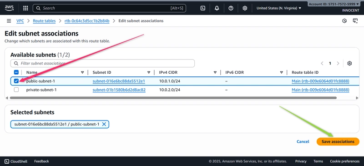
Task: Click Save associations
Action: point(338,141)
